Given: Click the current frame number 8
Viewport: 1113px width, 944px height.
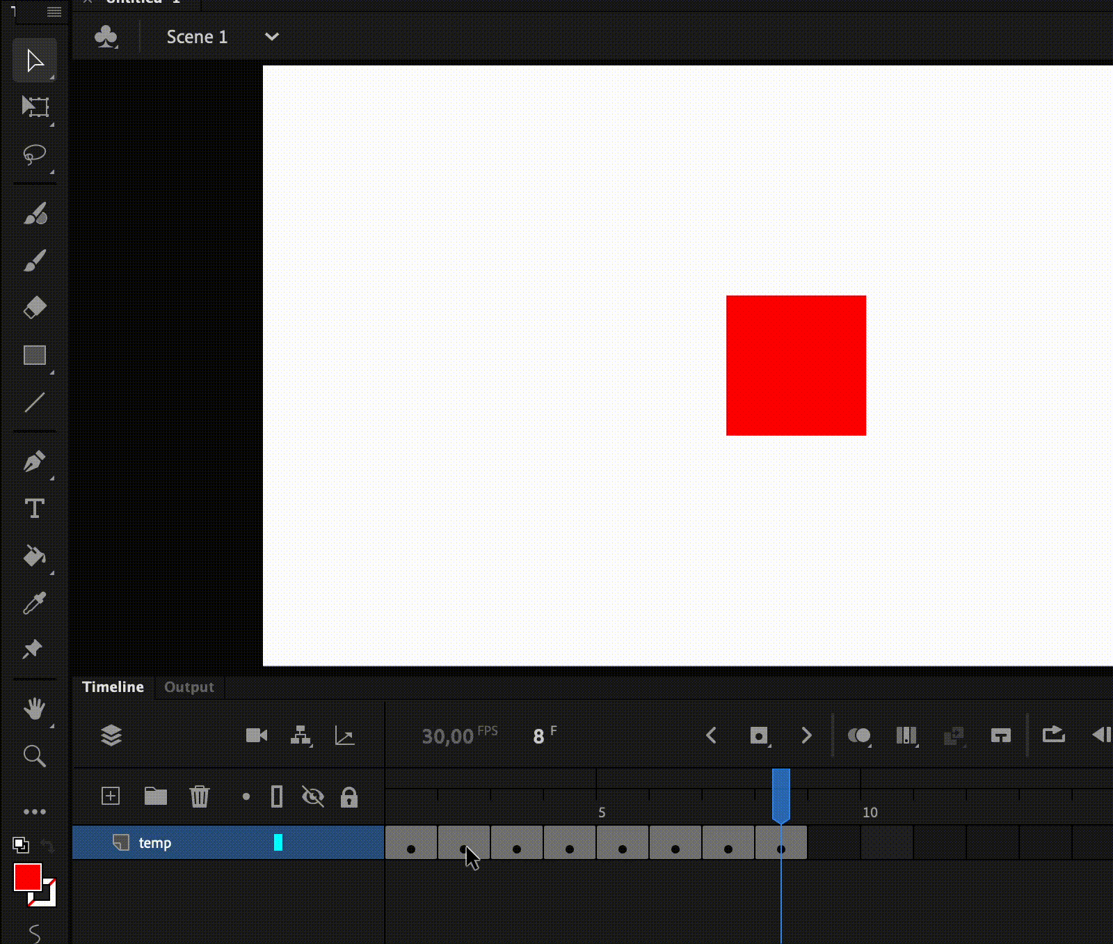Looking at the screenshot, I should tap(539, 737).
